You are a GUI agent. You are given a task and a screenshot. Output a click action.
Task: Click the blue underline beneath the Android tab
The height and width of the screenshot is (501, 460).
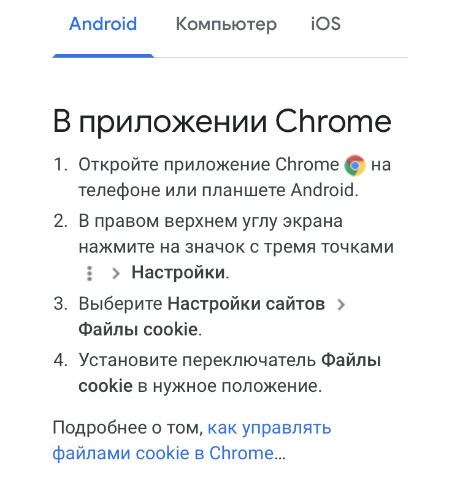pyautogui.click(x=103, y=56)
